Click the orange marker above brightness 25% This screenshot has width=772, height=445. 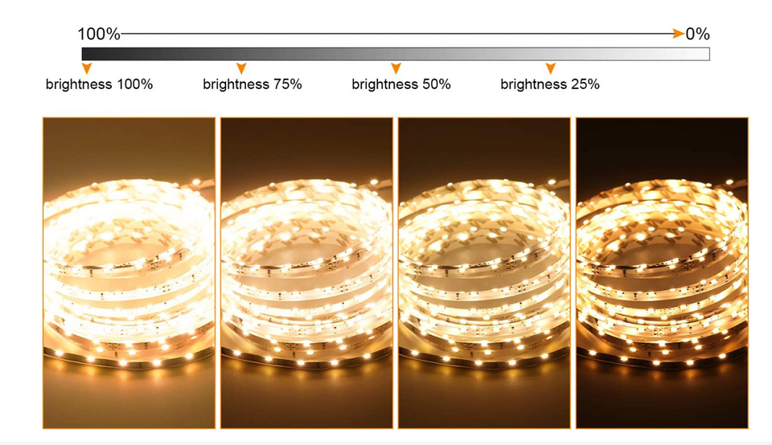pyautogui.click(x=551, y=68)
